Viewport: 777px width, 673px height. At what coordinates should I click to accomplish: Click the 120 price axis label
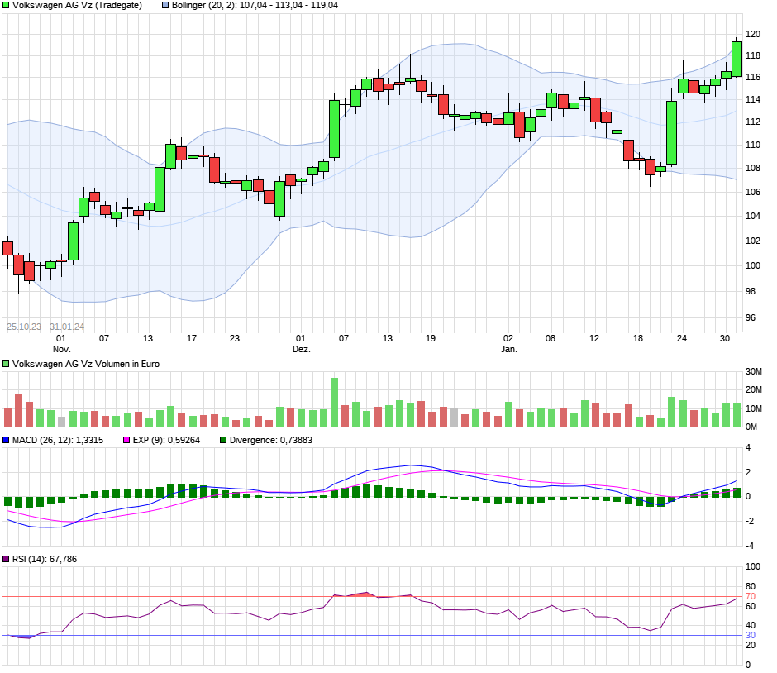[753, 34]
